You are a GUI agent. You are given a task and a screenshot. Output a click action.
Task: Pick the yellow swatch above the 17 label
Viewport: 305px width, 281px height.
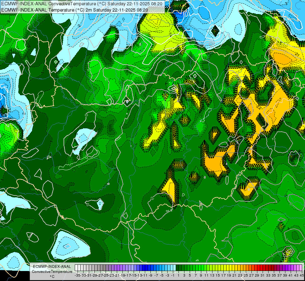(222, 268)
